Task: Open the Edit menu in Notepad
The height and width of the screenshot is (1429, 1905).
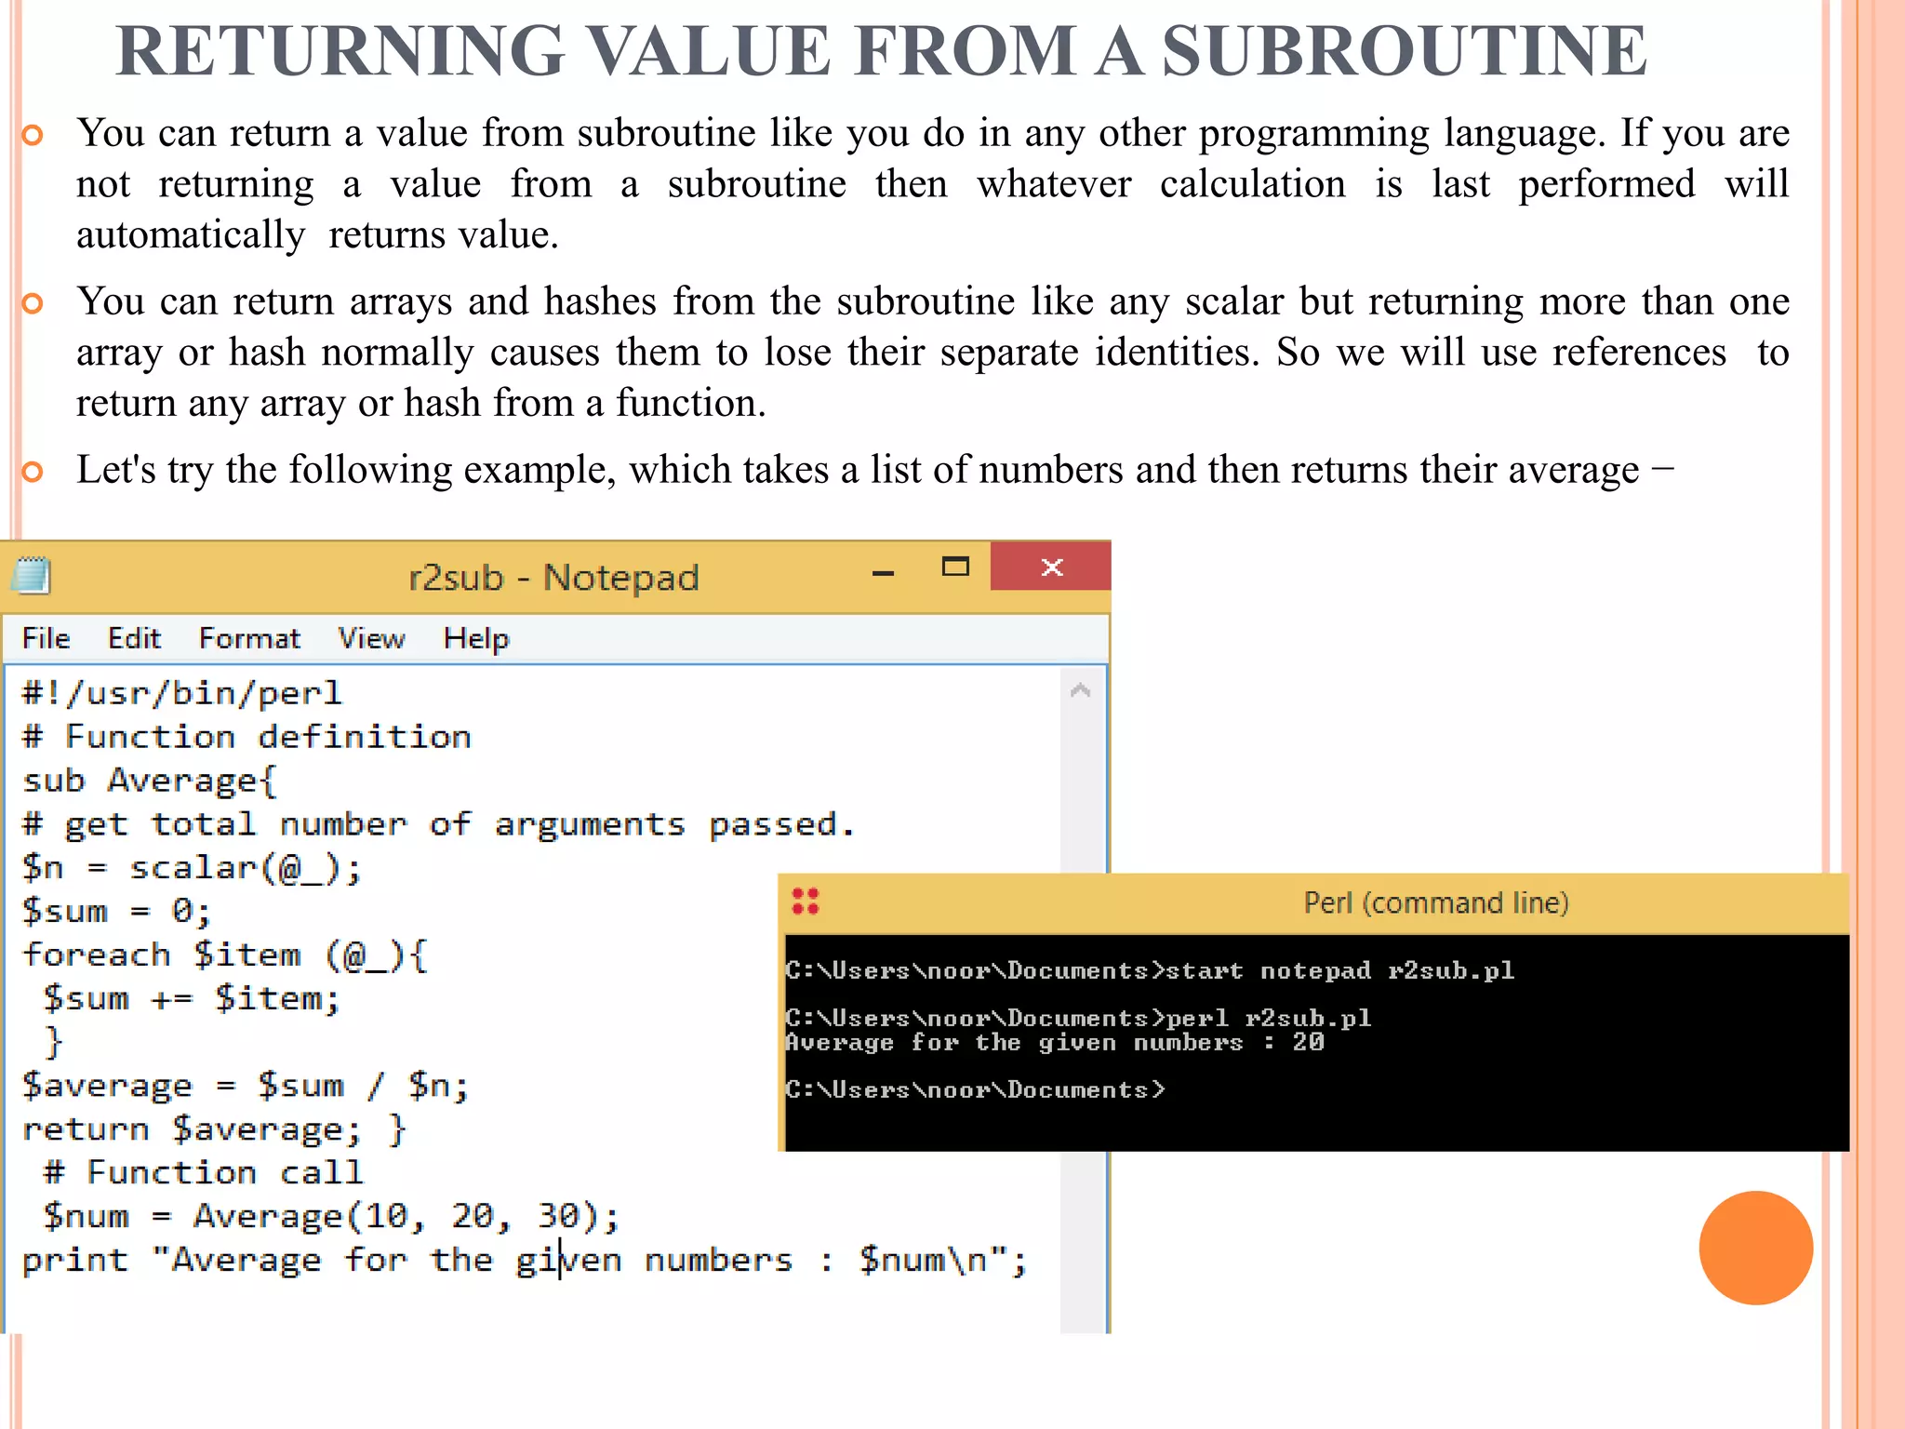Action: coord(134,638)
